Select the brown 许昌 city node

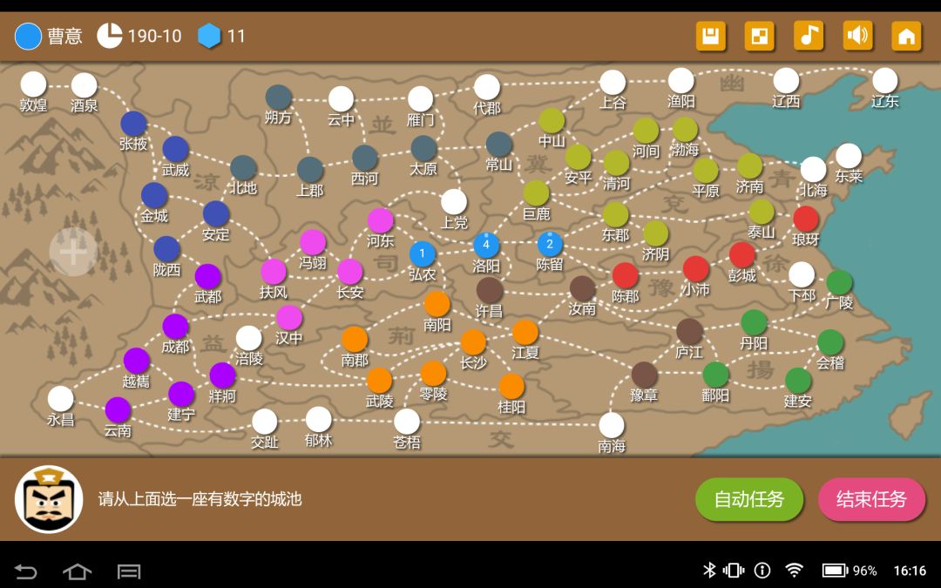[490, 290]
